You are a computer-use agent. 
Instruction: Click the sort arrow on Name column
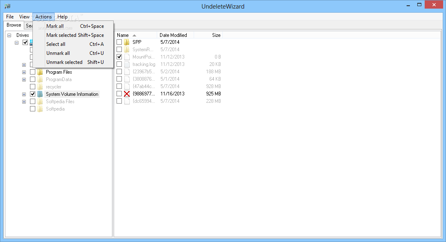(x=134, y=35)
